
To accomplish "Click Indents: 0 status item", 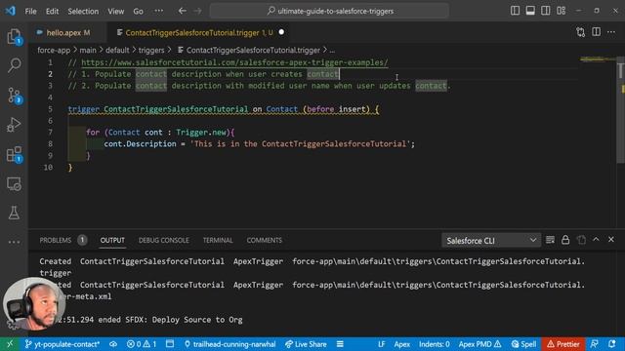I will 434,344.
